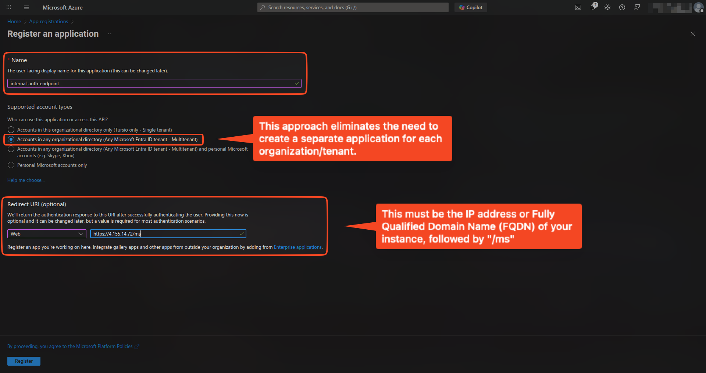Open Azure portal Settings gear

[x=607, y=7]
